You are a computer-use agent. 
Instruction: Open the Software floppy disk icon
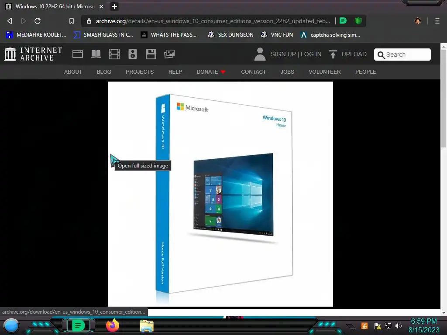(151, 54)
